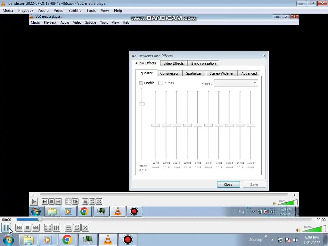328x246 pixels.
Task: Open the Spatializer sub-tab
Action: tap(194, 73)
